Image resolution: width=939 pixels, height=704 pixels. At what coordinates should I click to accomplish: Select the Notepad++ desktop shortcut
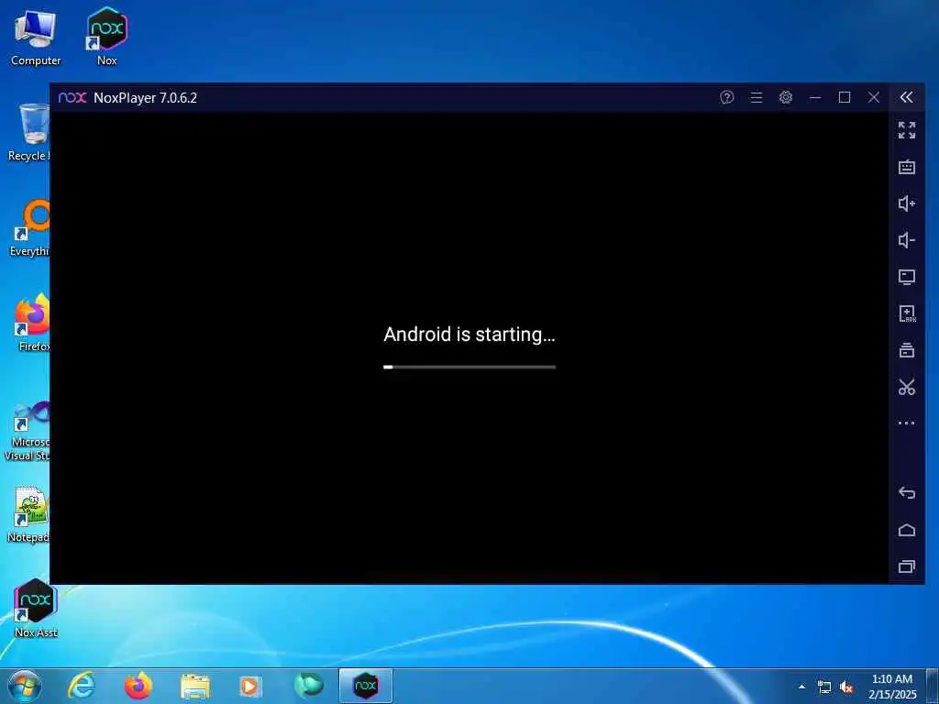tap(28, 513)
